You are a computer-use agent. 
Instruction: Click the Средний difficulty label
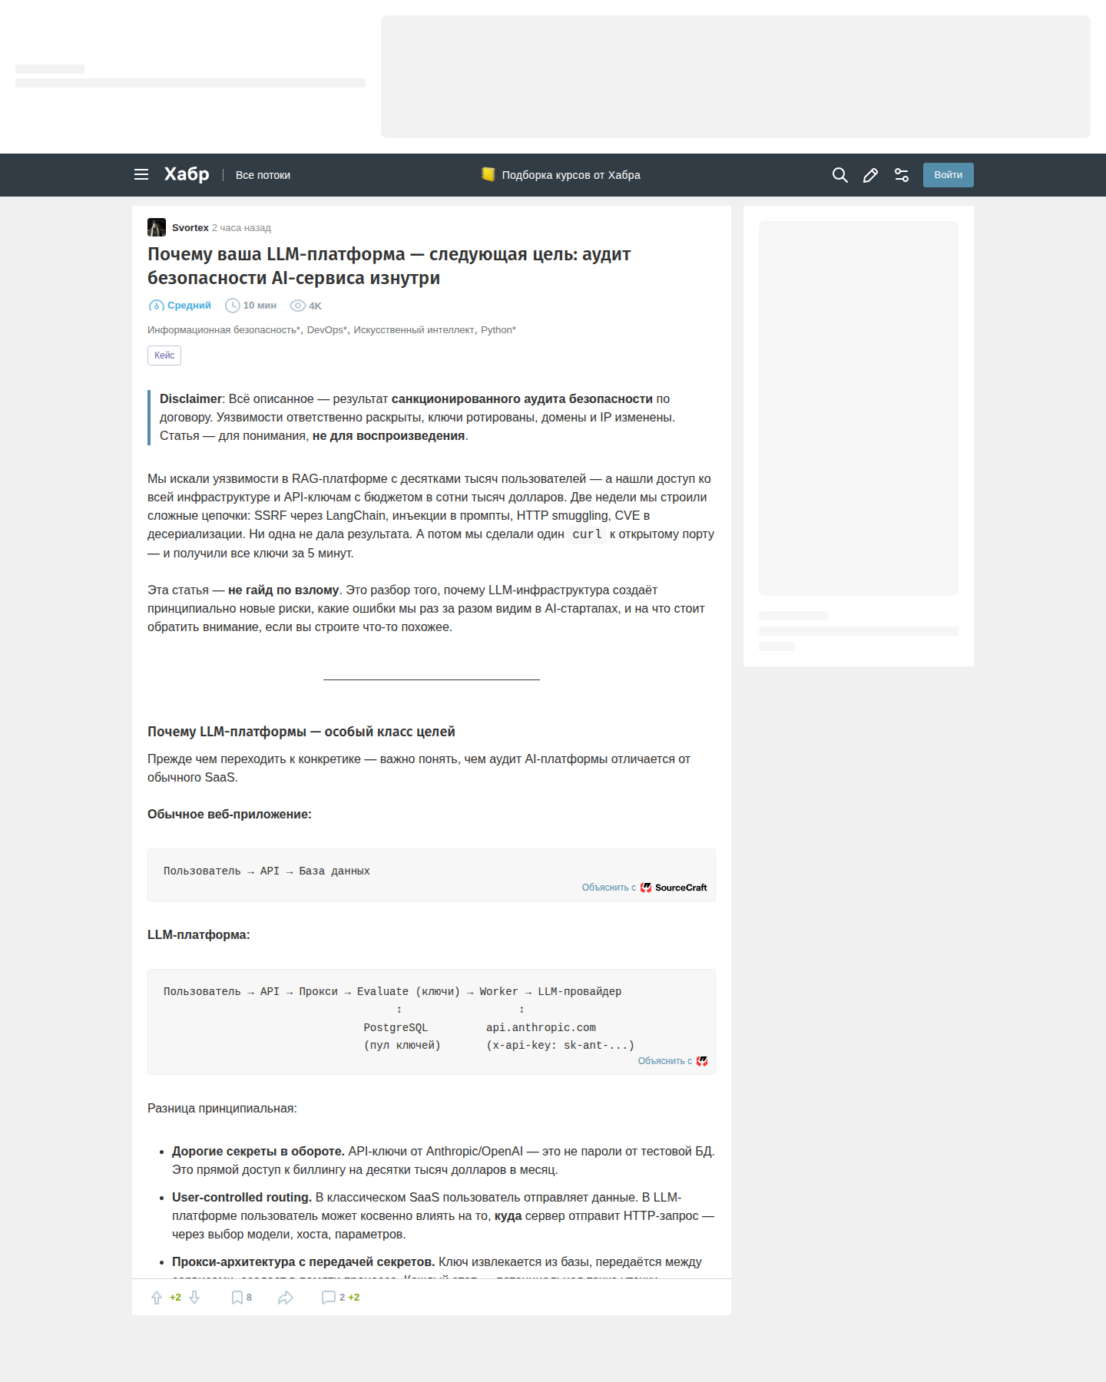click(x=189, y=306)
